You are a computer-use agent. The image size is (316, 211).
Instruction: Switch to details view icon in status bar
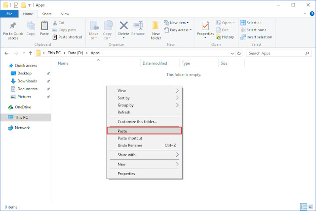(304, 207)
